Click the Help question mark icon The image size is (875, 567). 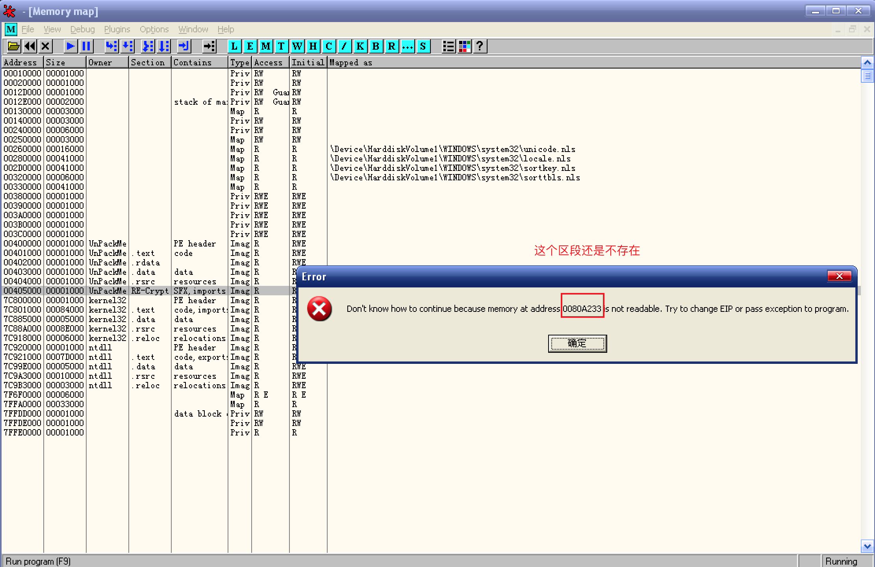(480, 46)
